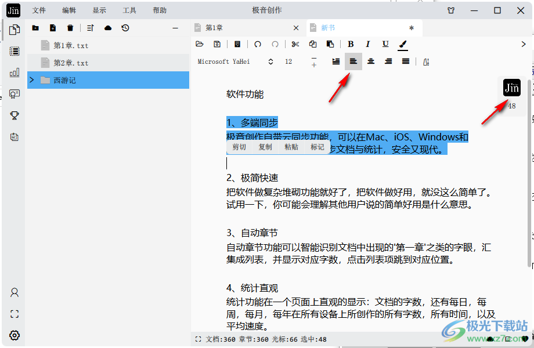Click the find and replace icon

pyautogui.click(x=425, y=61)
